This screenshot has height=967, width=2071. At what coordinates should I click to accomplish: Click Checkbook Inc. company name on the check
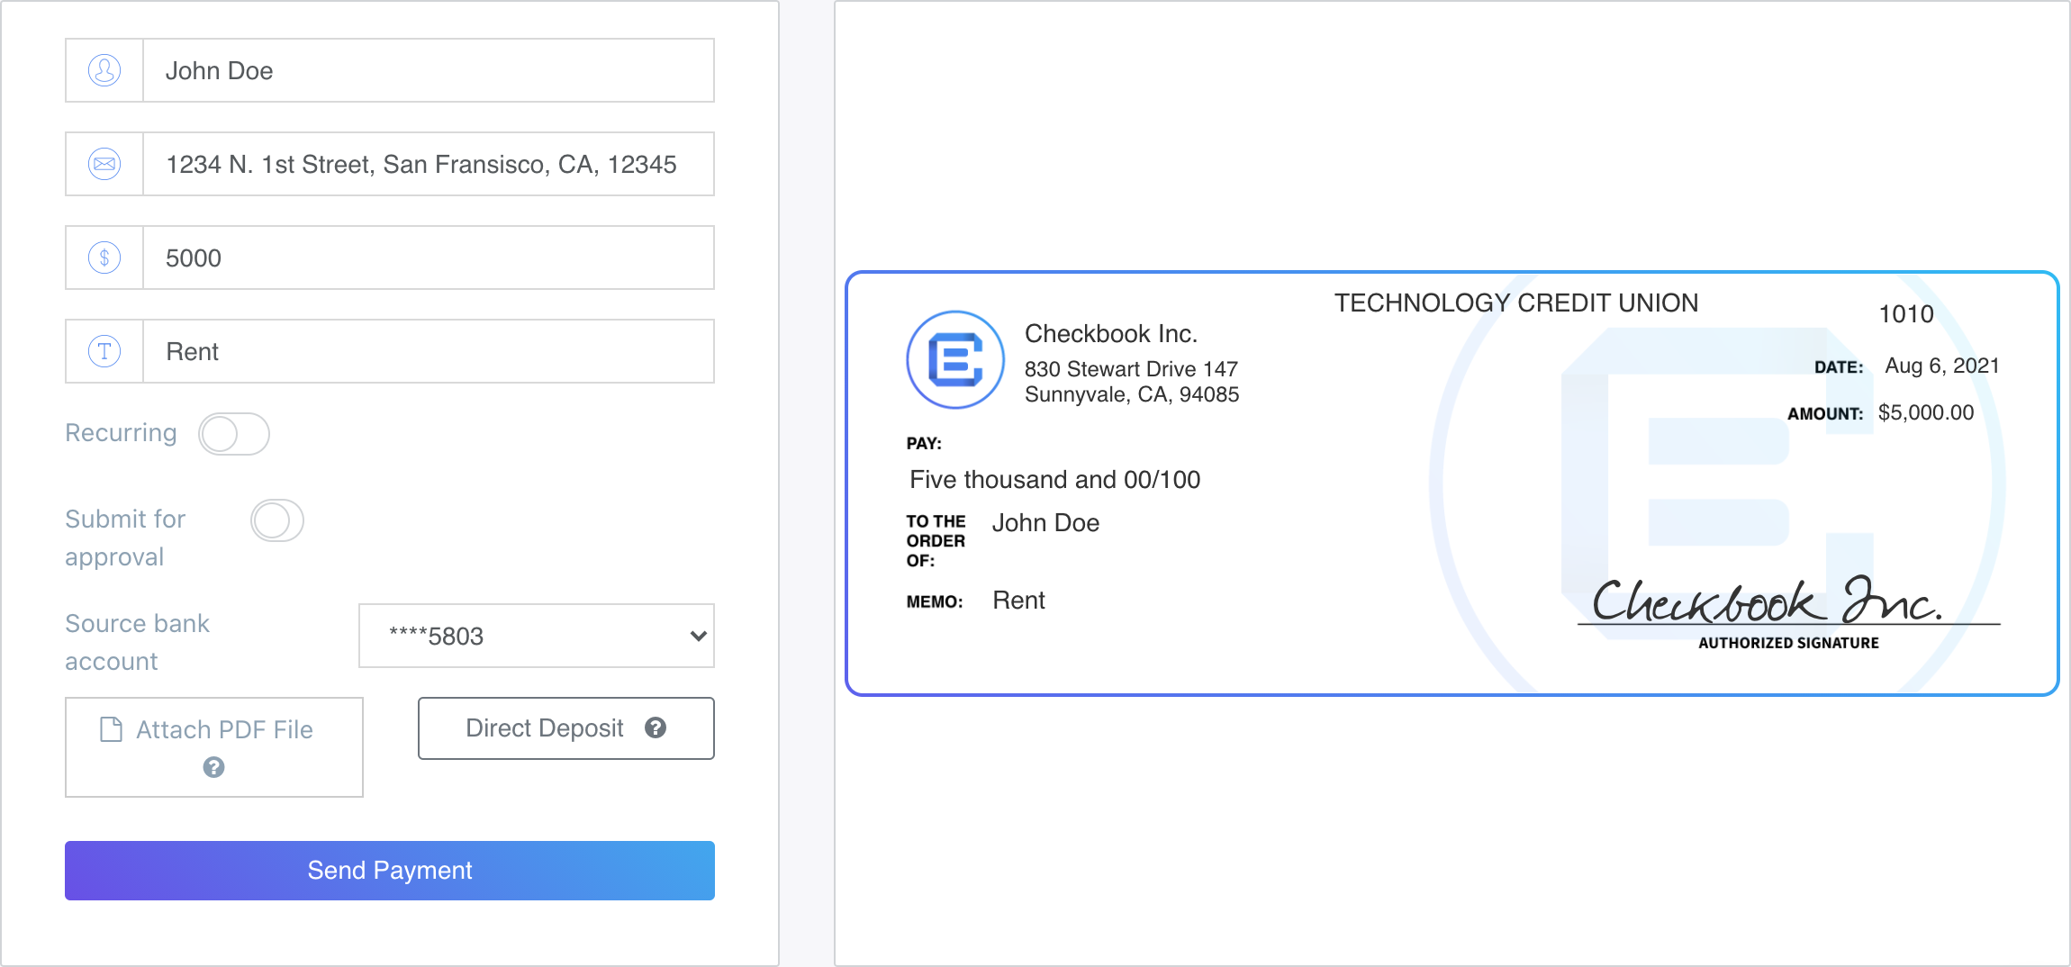(1111, 334)
